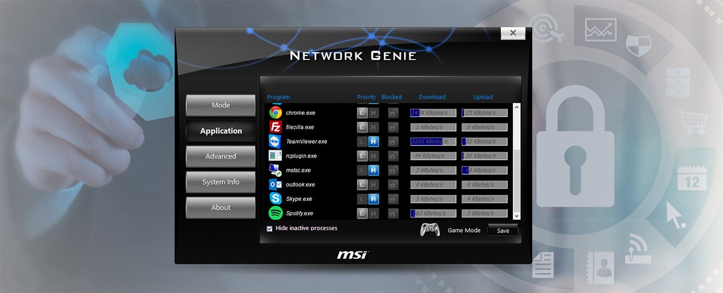The width and height of the screenshot is (723, 293).
Task: Select the Skype program icon
Action: (x=275, y=199)
